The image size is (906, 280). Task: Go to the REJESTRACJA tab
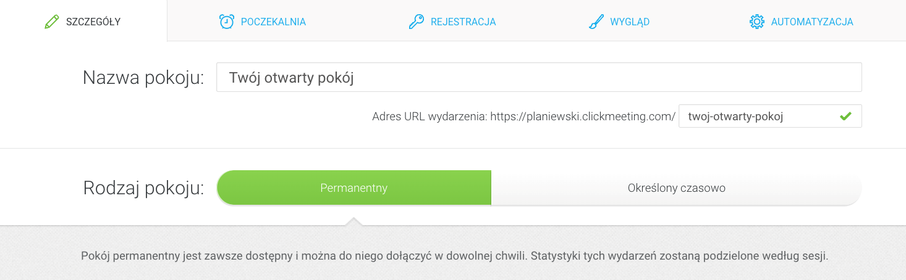463,22
